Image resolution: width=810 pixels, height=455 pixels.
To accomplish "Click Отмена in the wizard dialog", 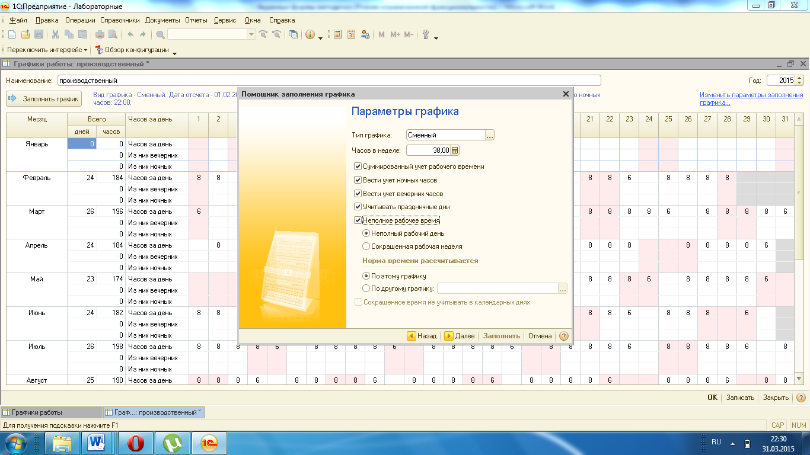I will coord(540,336).
